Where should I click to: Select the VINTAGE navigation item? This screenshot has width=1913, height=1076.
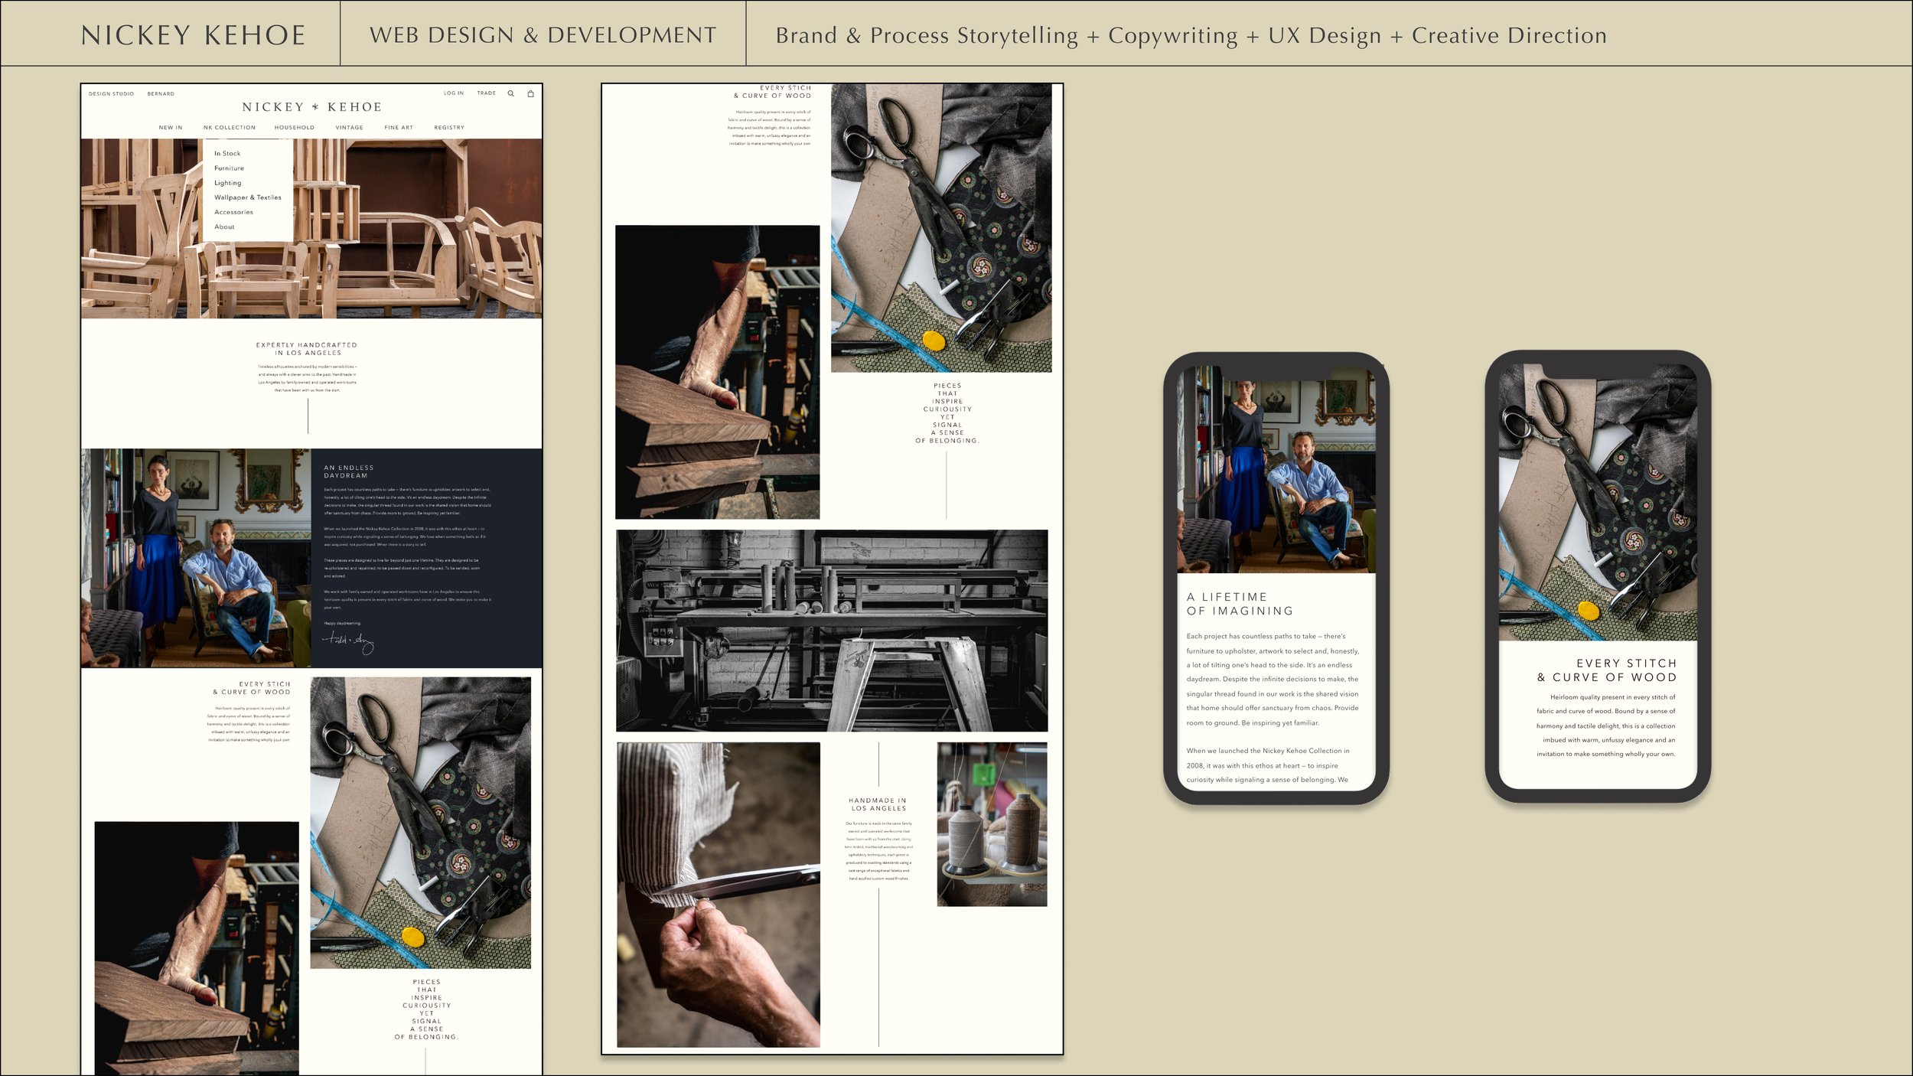pyautogui.click(x=350, y=128)
